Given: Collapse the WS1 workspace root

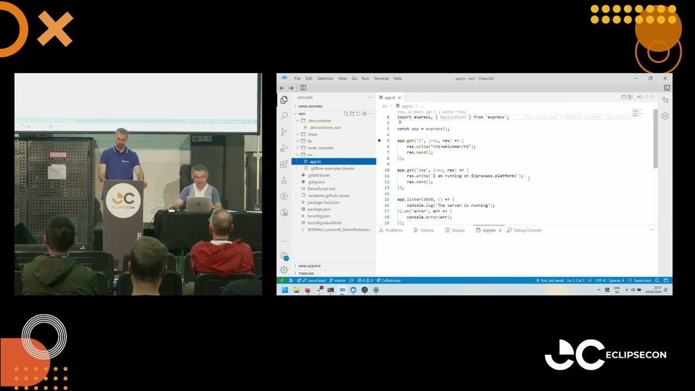Looking at the screenshot, I should click(302, 114).
